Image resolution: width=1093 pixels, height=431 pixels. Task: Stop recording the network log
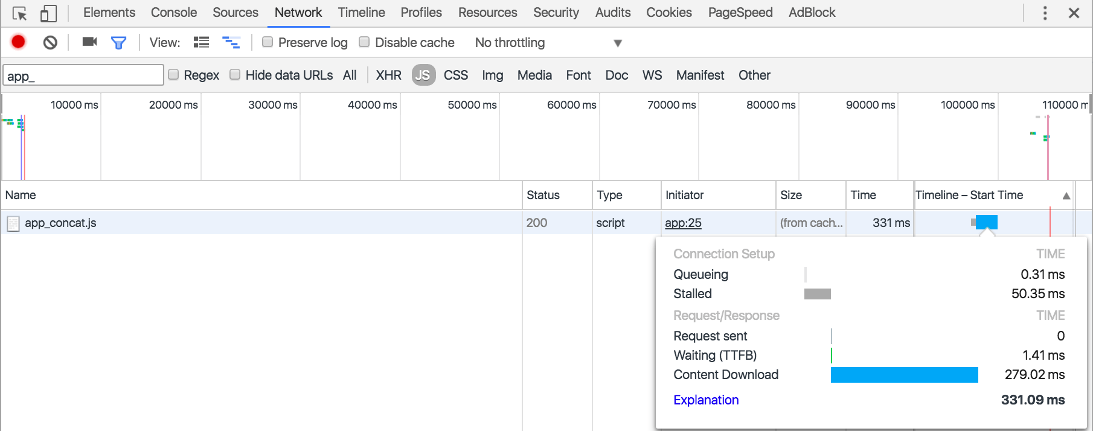(x=18, y=42)
